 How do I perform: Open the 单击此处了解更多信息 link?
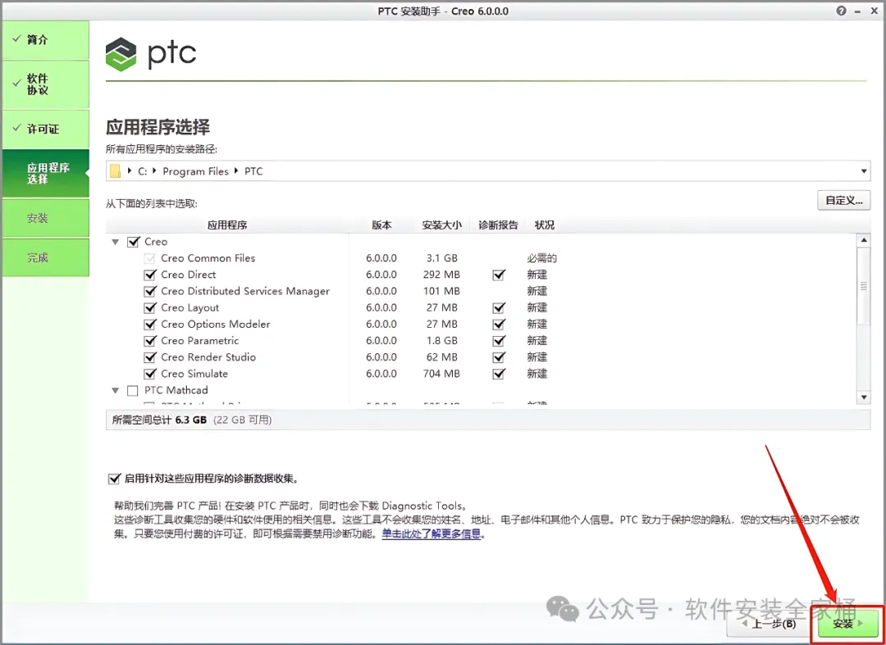coord(432,534)
